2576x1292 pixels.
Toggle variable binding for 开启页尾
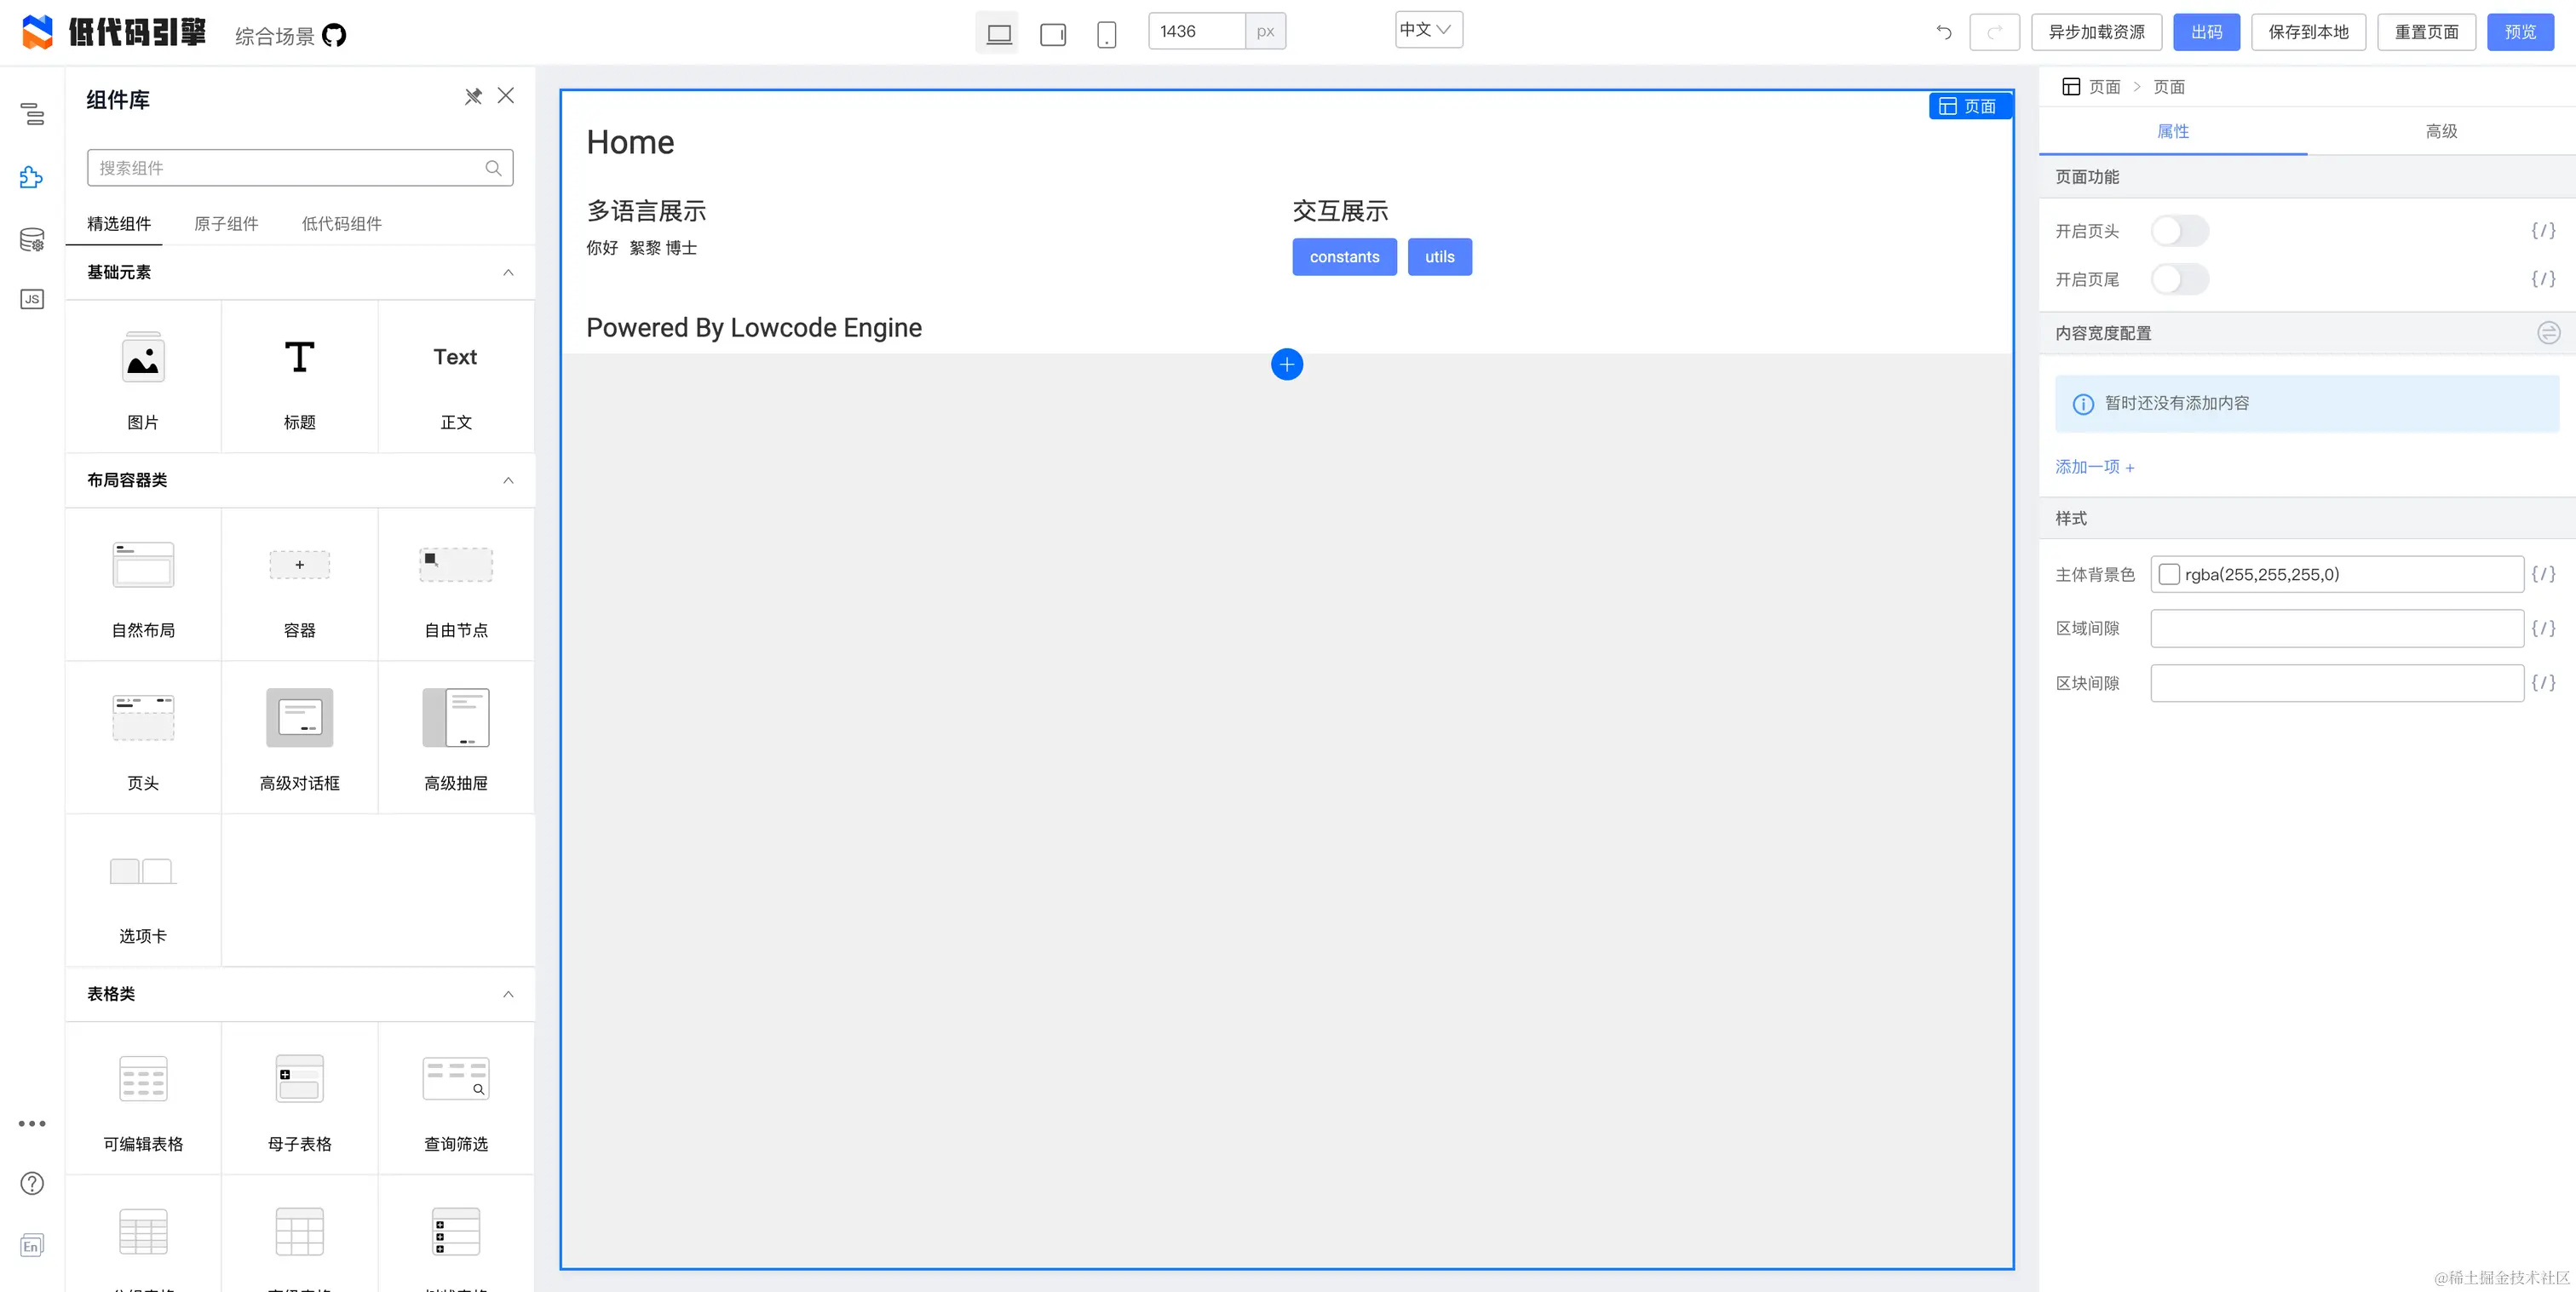click(2543, 279)
